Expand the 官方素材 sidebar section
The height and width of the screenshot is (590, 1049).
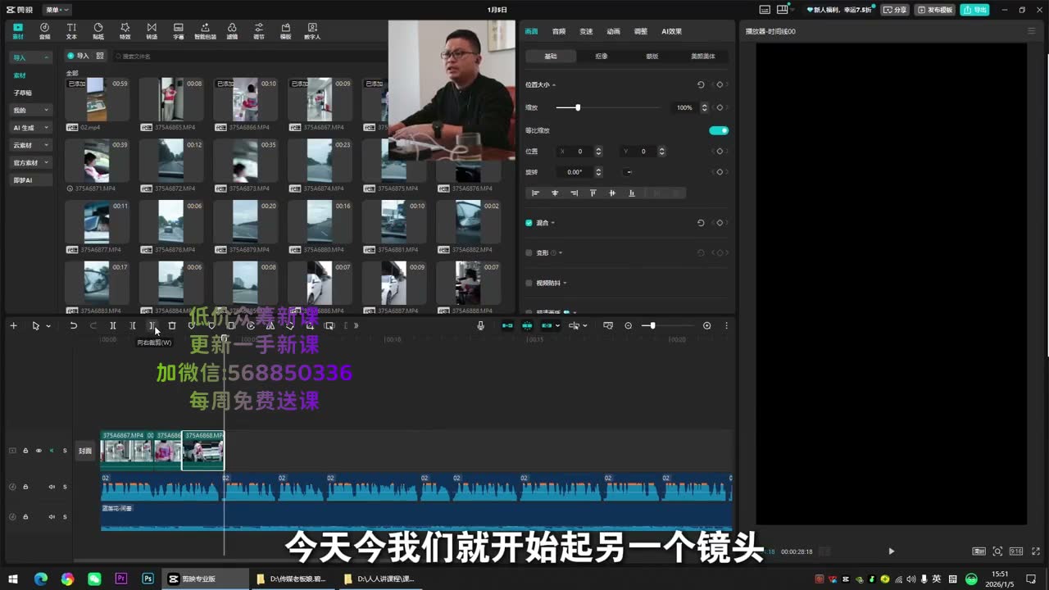pyautogui.click(x=31, y=162)
